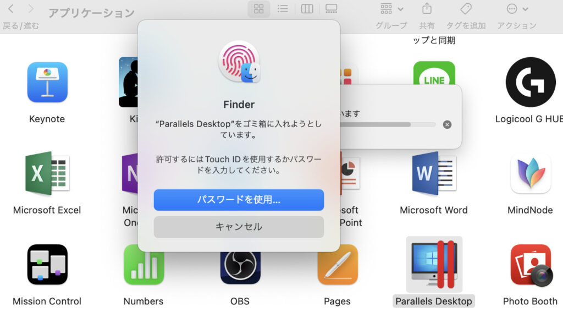
Task: Open the Mission Control icon
Action: pyautogui.click(x=47, y=265)
